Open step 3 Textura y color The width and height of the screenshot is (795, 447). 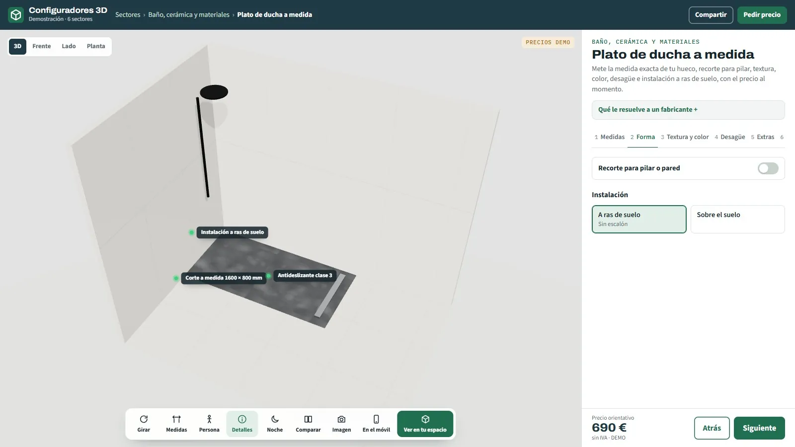coord(685,137)
